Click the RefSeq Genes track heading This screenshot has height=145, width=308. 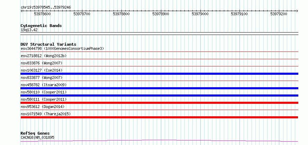pyautogui.click(x=35, y=134)
